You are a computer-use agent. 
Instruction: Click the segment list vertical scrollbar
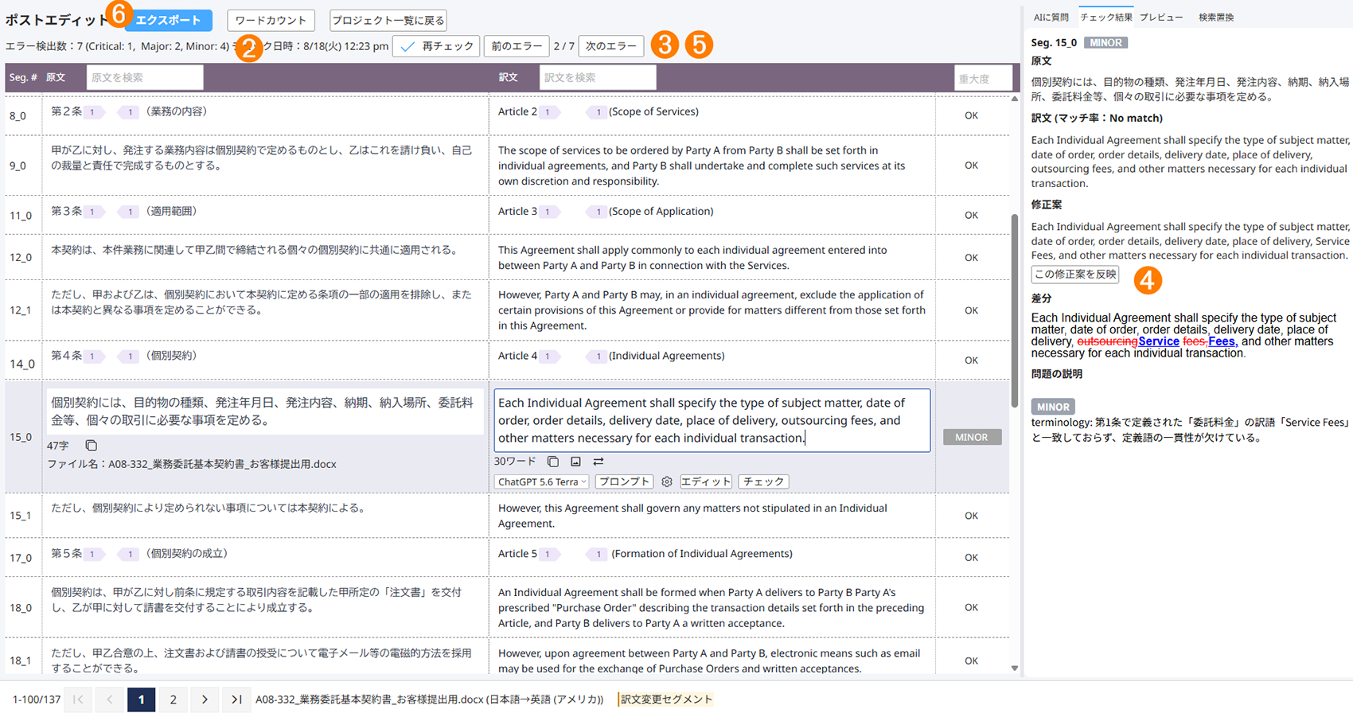pos(1014,310)
